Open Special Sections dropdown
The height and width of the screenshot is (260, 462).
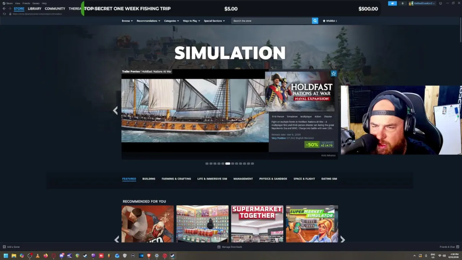click(214, 21)
